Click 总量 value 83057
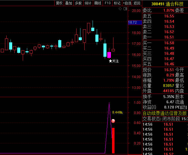This screenshot has width=188, height=155. [169, 86]
